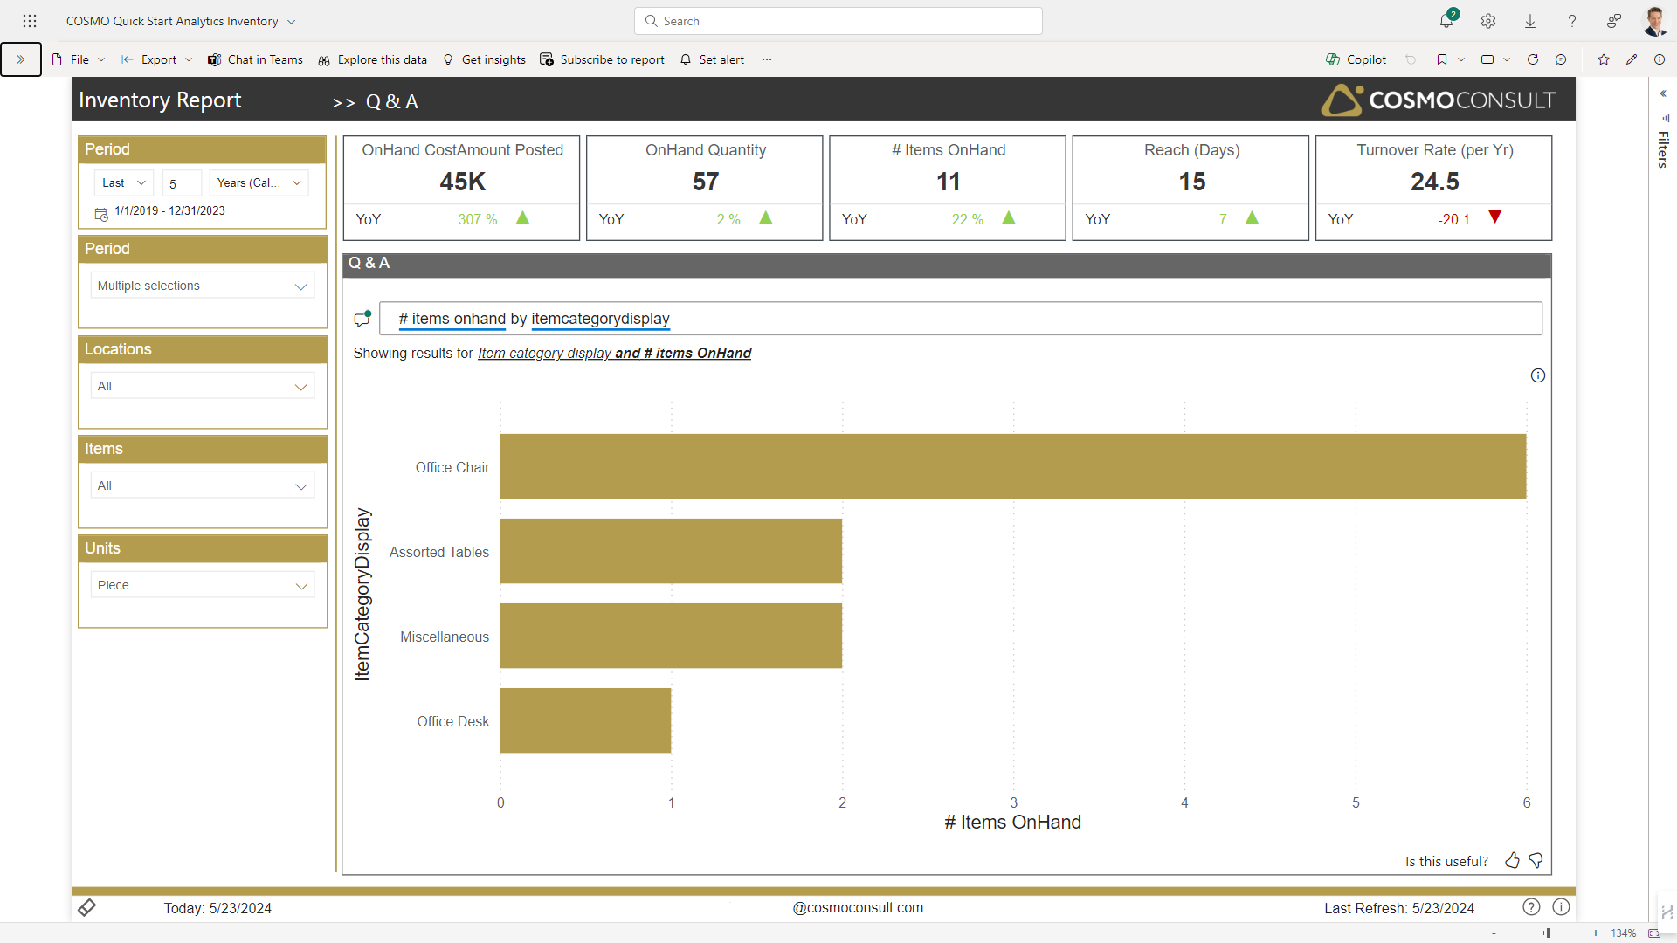The height and width of the screenshot is (943, 1677).
Task: Click the thumbs down icon
Action: click(x=1536, y=861)
